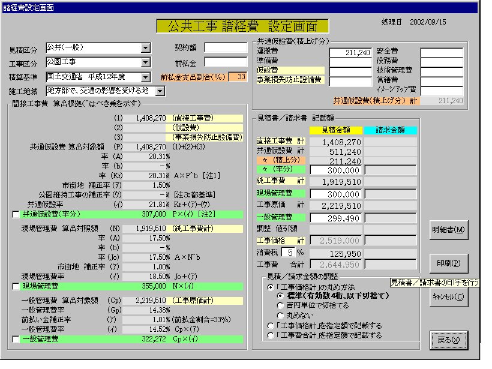Click the 現場管理費 calculated amount 355,000
Image resolution: width=492 pixels, height=369 pixels.
(x=154, y=286)
